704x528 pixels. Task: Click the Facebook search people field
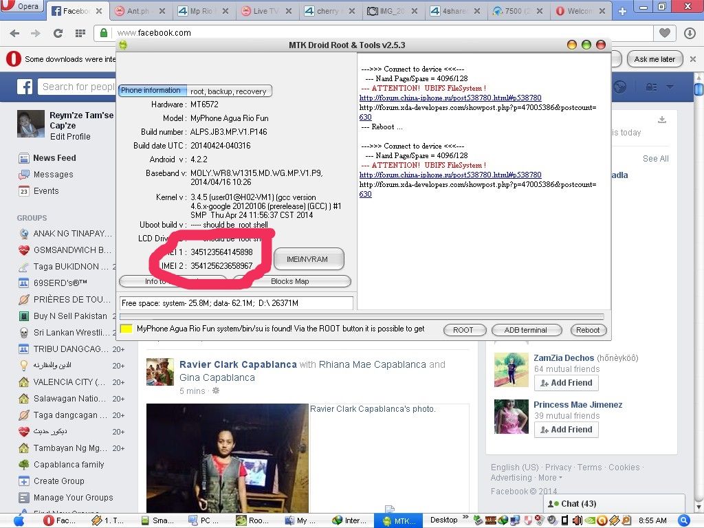tap(77, 87)
